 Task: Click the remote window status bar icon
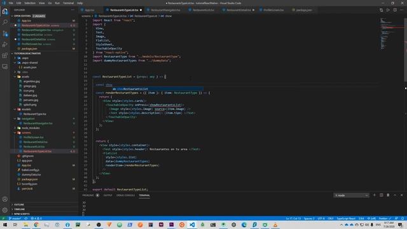(3, 218)
